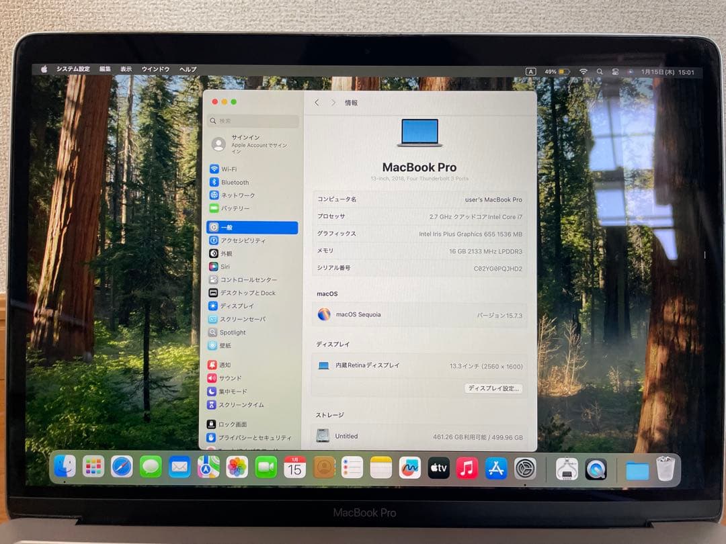Open Bluetooth settings from the sidebar
The height and width of the screenshot is (544, 726).
235,182
